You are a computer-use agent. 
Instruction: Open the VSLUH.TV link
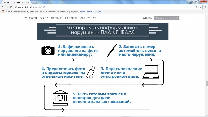tap(85, 18)
